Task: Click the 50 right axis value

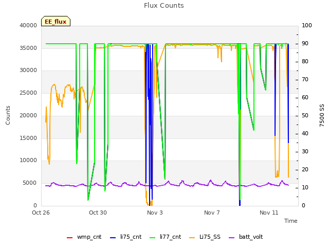Action: coord(305,115)
